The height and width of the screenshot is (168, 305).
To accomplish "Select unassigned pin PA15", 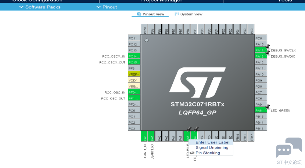I will pos(261,44).
